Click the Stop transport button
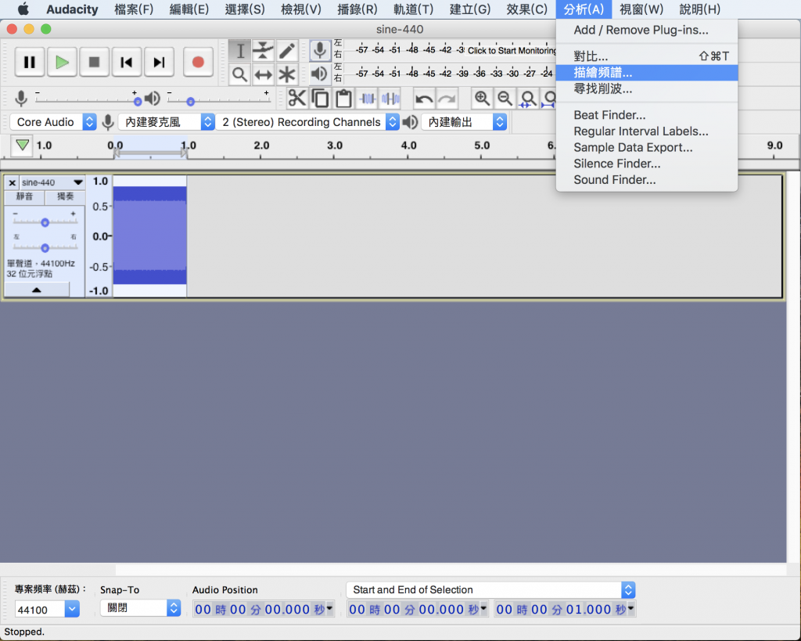The image size is (801, 641). click(94, 63)
